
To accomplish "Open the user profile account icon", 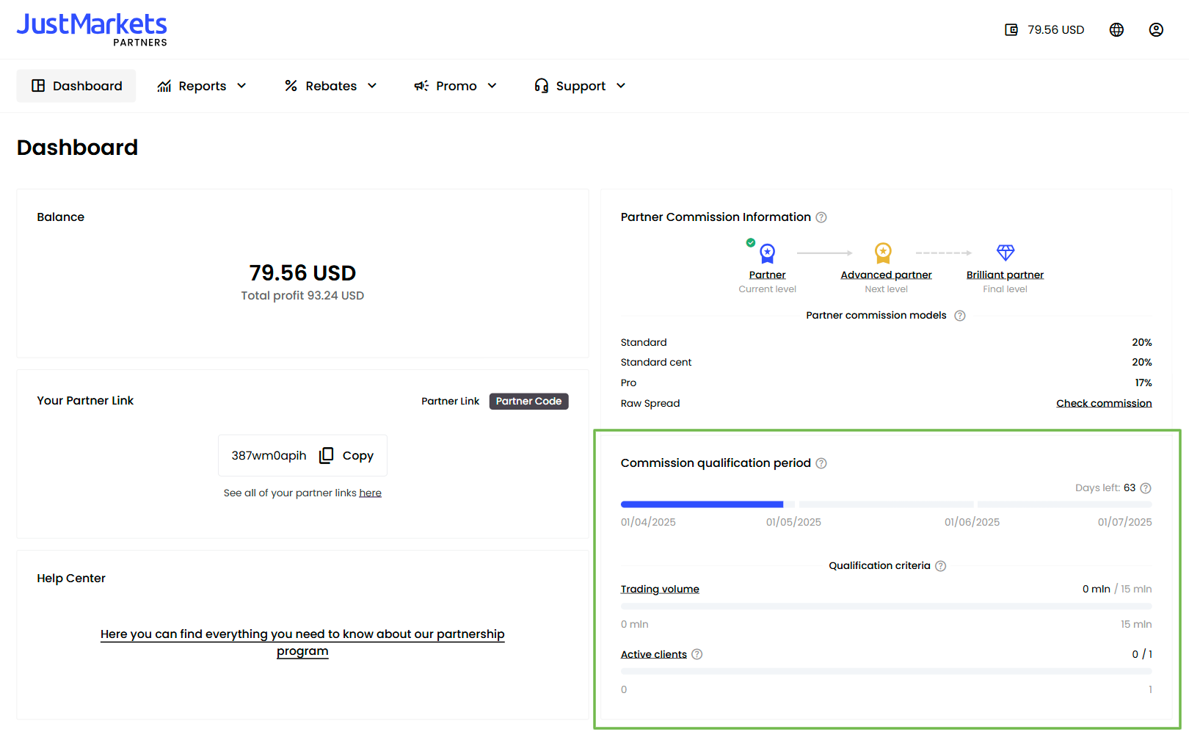I will tap(1156, 29).
